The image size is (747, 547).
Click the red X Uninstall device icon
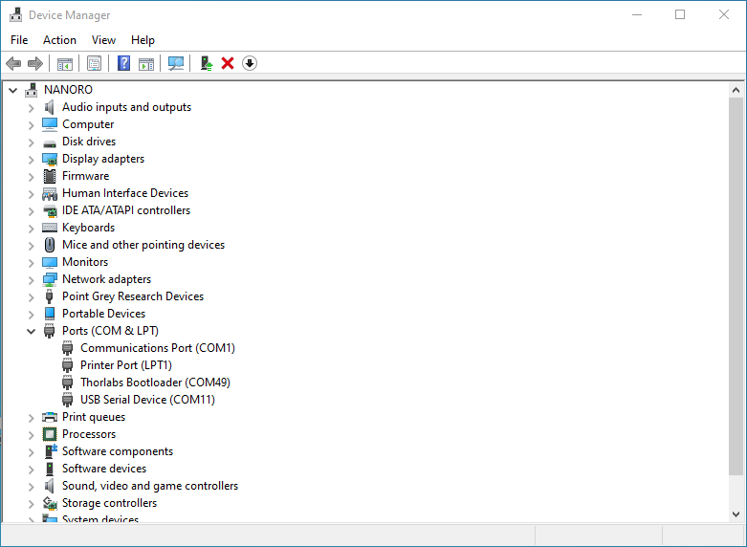click(x=228, y=63)
